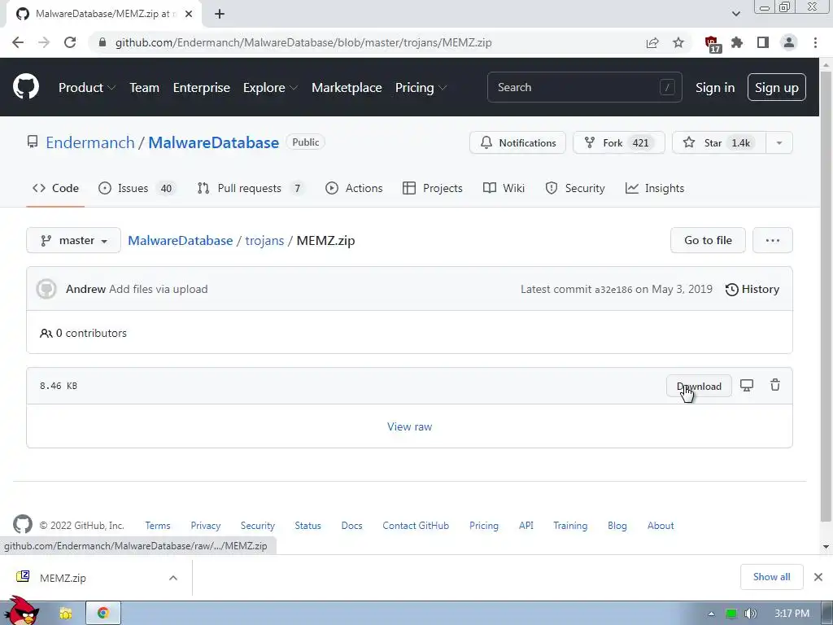833x625 pixels.
Task: Click the green network tray icon
Action: [731, 614]
